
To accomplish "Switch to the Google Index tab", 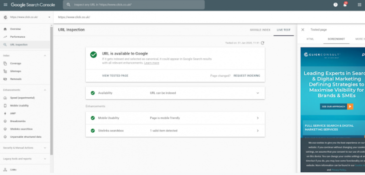I will tap(260, 30).
